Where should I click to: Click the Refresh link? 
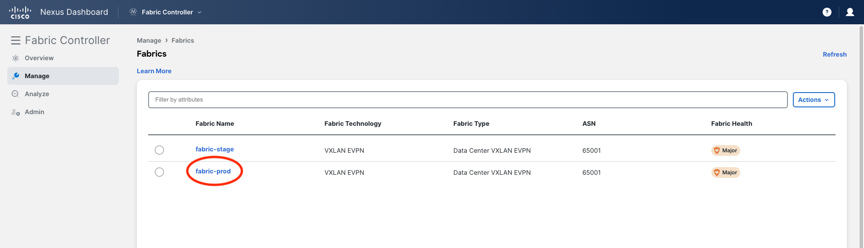[x=834, y=54]
